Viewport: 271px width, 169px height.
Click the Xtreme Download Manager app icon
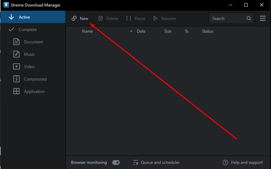click(x=6, y=5)
